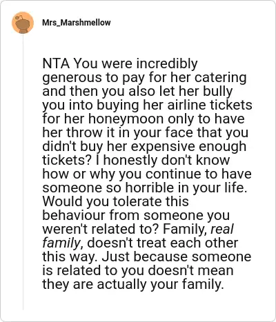Viewport: 276px width, 322px height.
Task: Click the phrase "doesn't treat each other"
Action: (x=163, y=243)
